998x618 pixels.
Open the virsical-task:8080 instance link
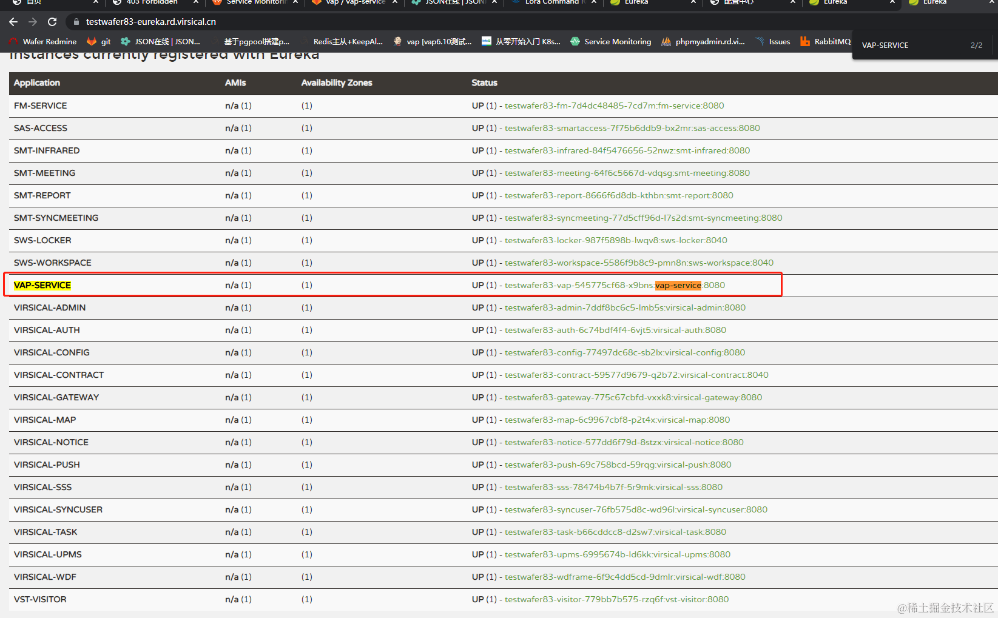615,532
